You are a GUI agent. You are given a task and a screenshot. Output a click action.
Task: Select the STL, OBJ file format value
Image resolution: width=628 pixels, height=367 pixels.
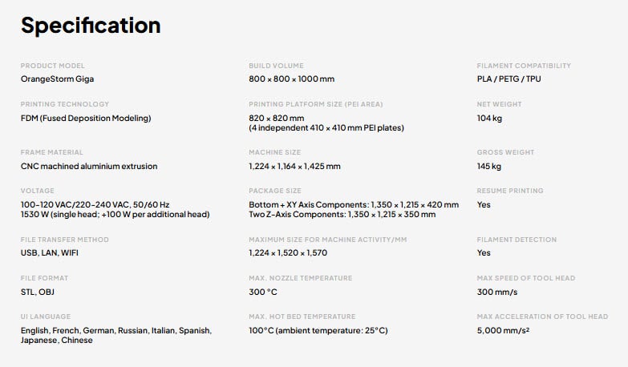click(x=37, y=292)
